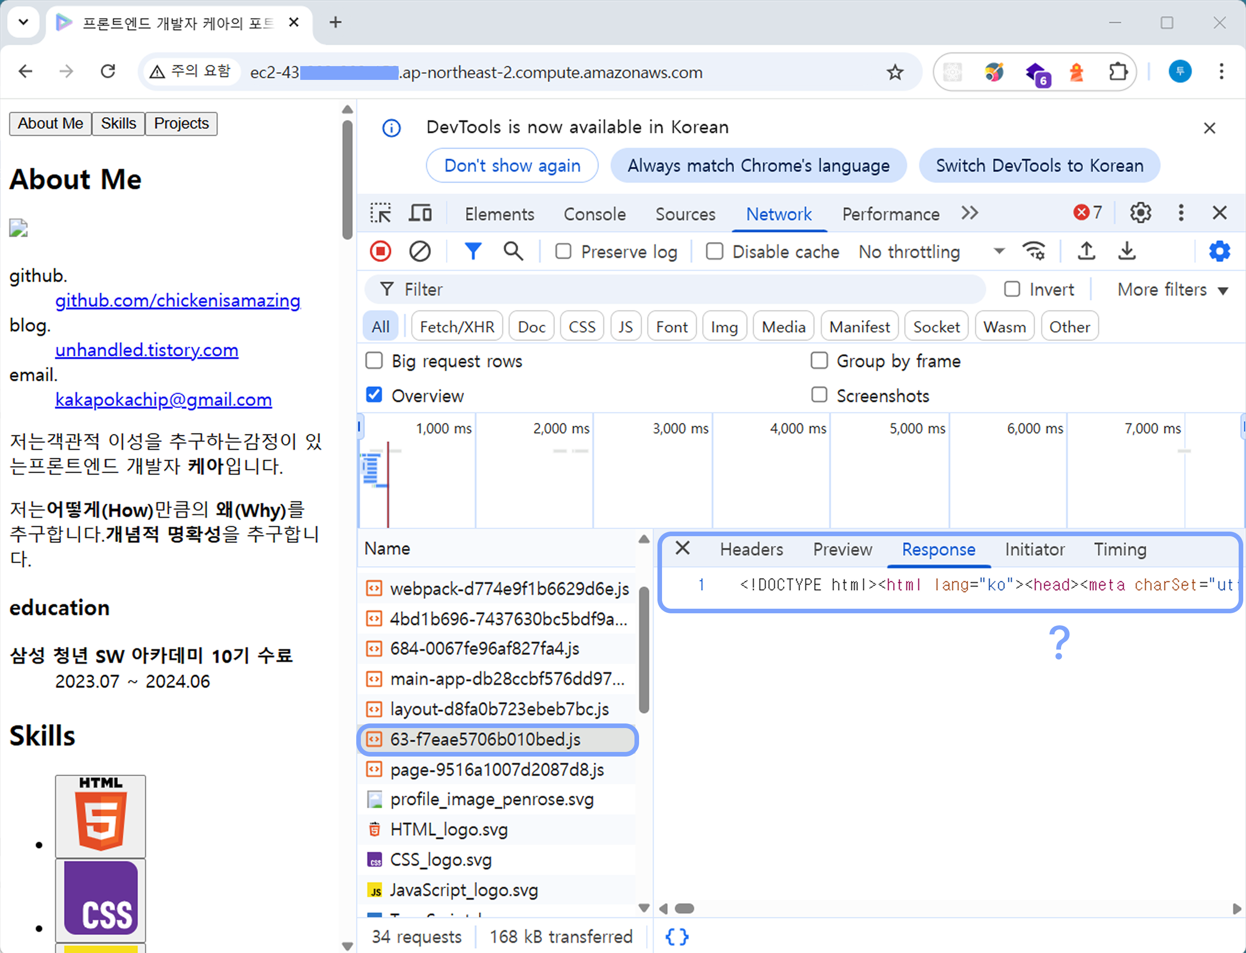
Task: Open the unhandled.tistory.com blog link
Action: tap(146, 350)
